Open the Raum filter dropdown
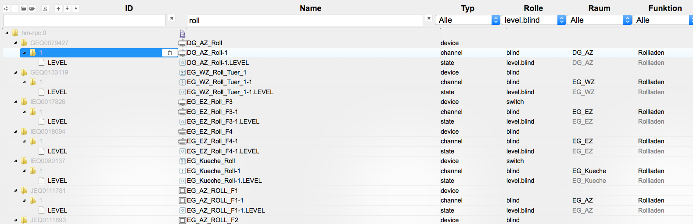 (x=600, y=20)
